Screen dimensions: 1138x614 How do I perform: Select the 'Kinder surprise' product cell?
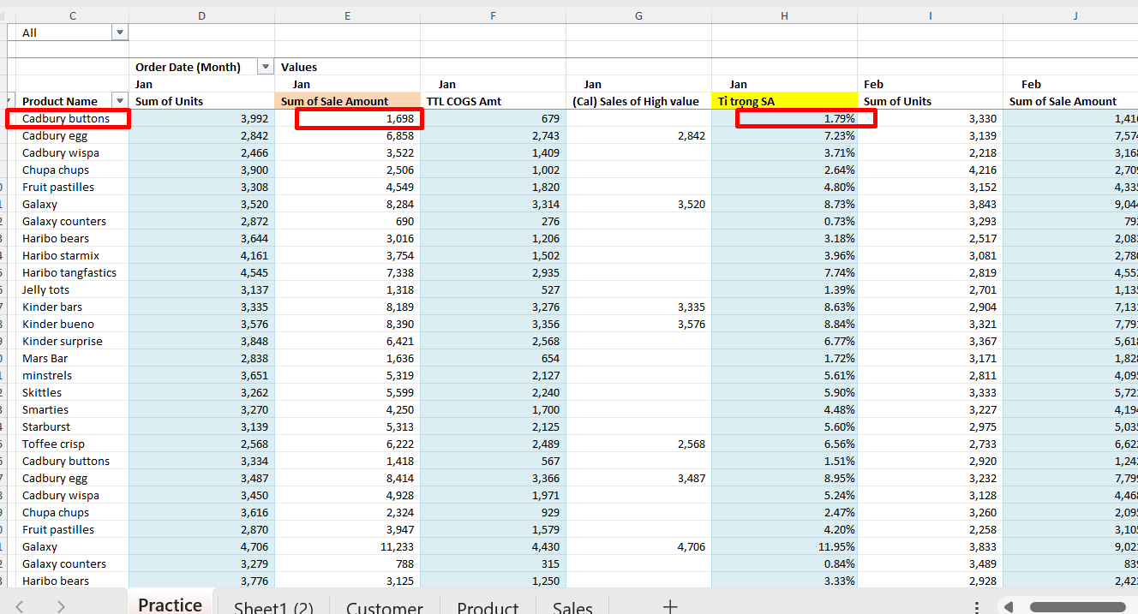(x=72, y=341)
